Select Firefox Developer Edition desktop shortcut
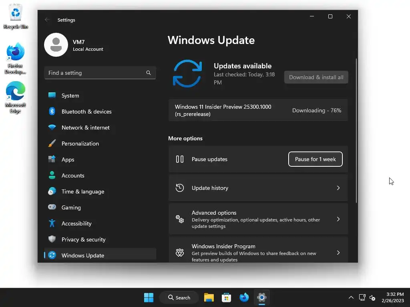The image size is (410, 307). click(x=15, y=58)
